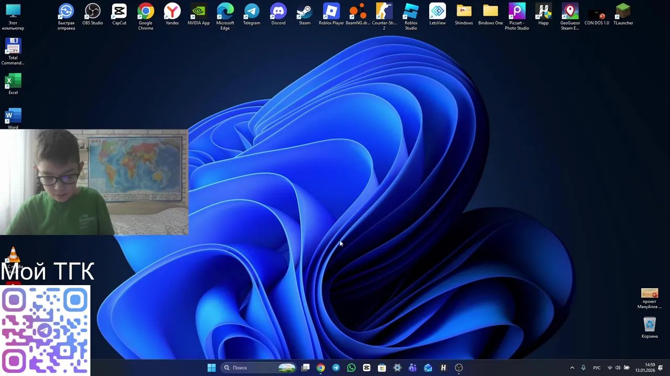Open Roblox Studio shortcut

411,17
